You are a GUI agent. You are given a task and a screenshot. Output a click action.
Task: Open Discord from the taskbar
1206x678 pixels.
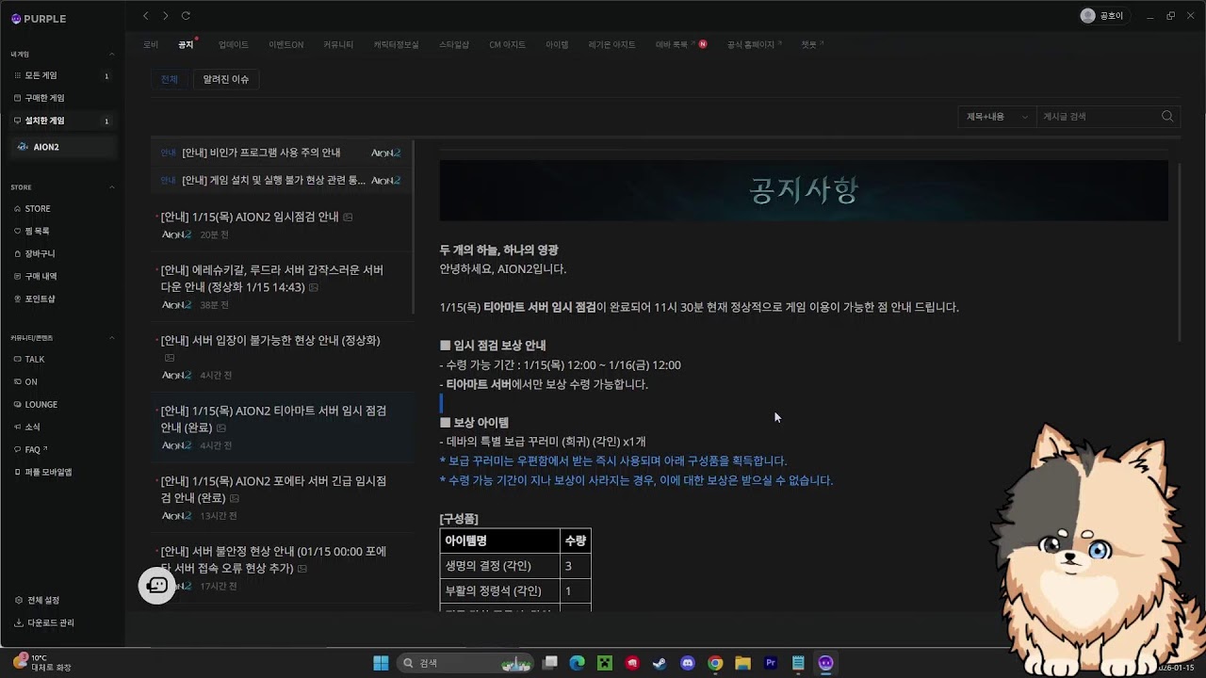pyautogui.click(x=688, y=663)
